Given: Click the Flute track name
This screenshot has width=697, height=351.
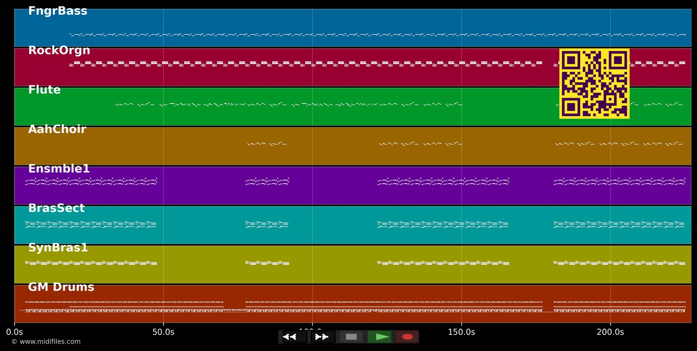Looking at the screenshot, I should [x=44, y=90].
